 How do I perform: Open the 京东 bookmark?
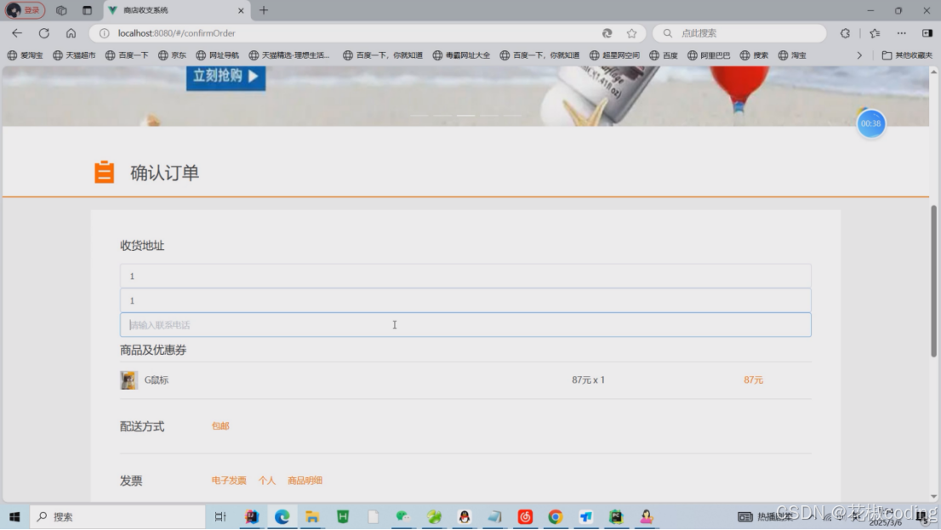coord(172,55)
